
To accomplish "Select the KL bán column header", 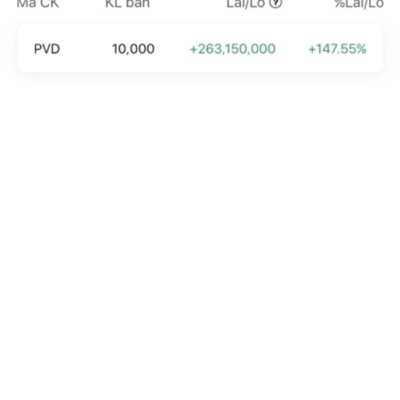I will (127, 3).
